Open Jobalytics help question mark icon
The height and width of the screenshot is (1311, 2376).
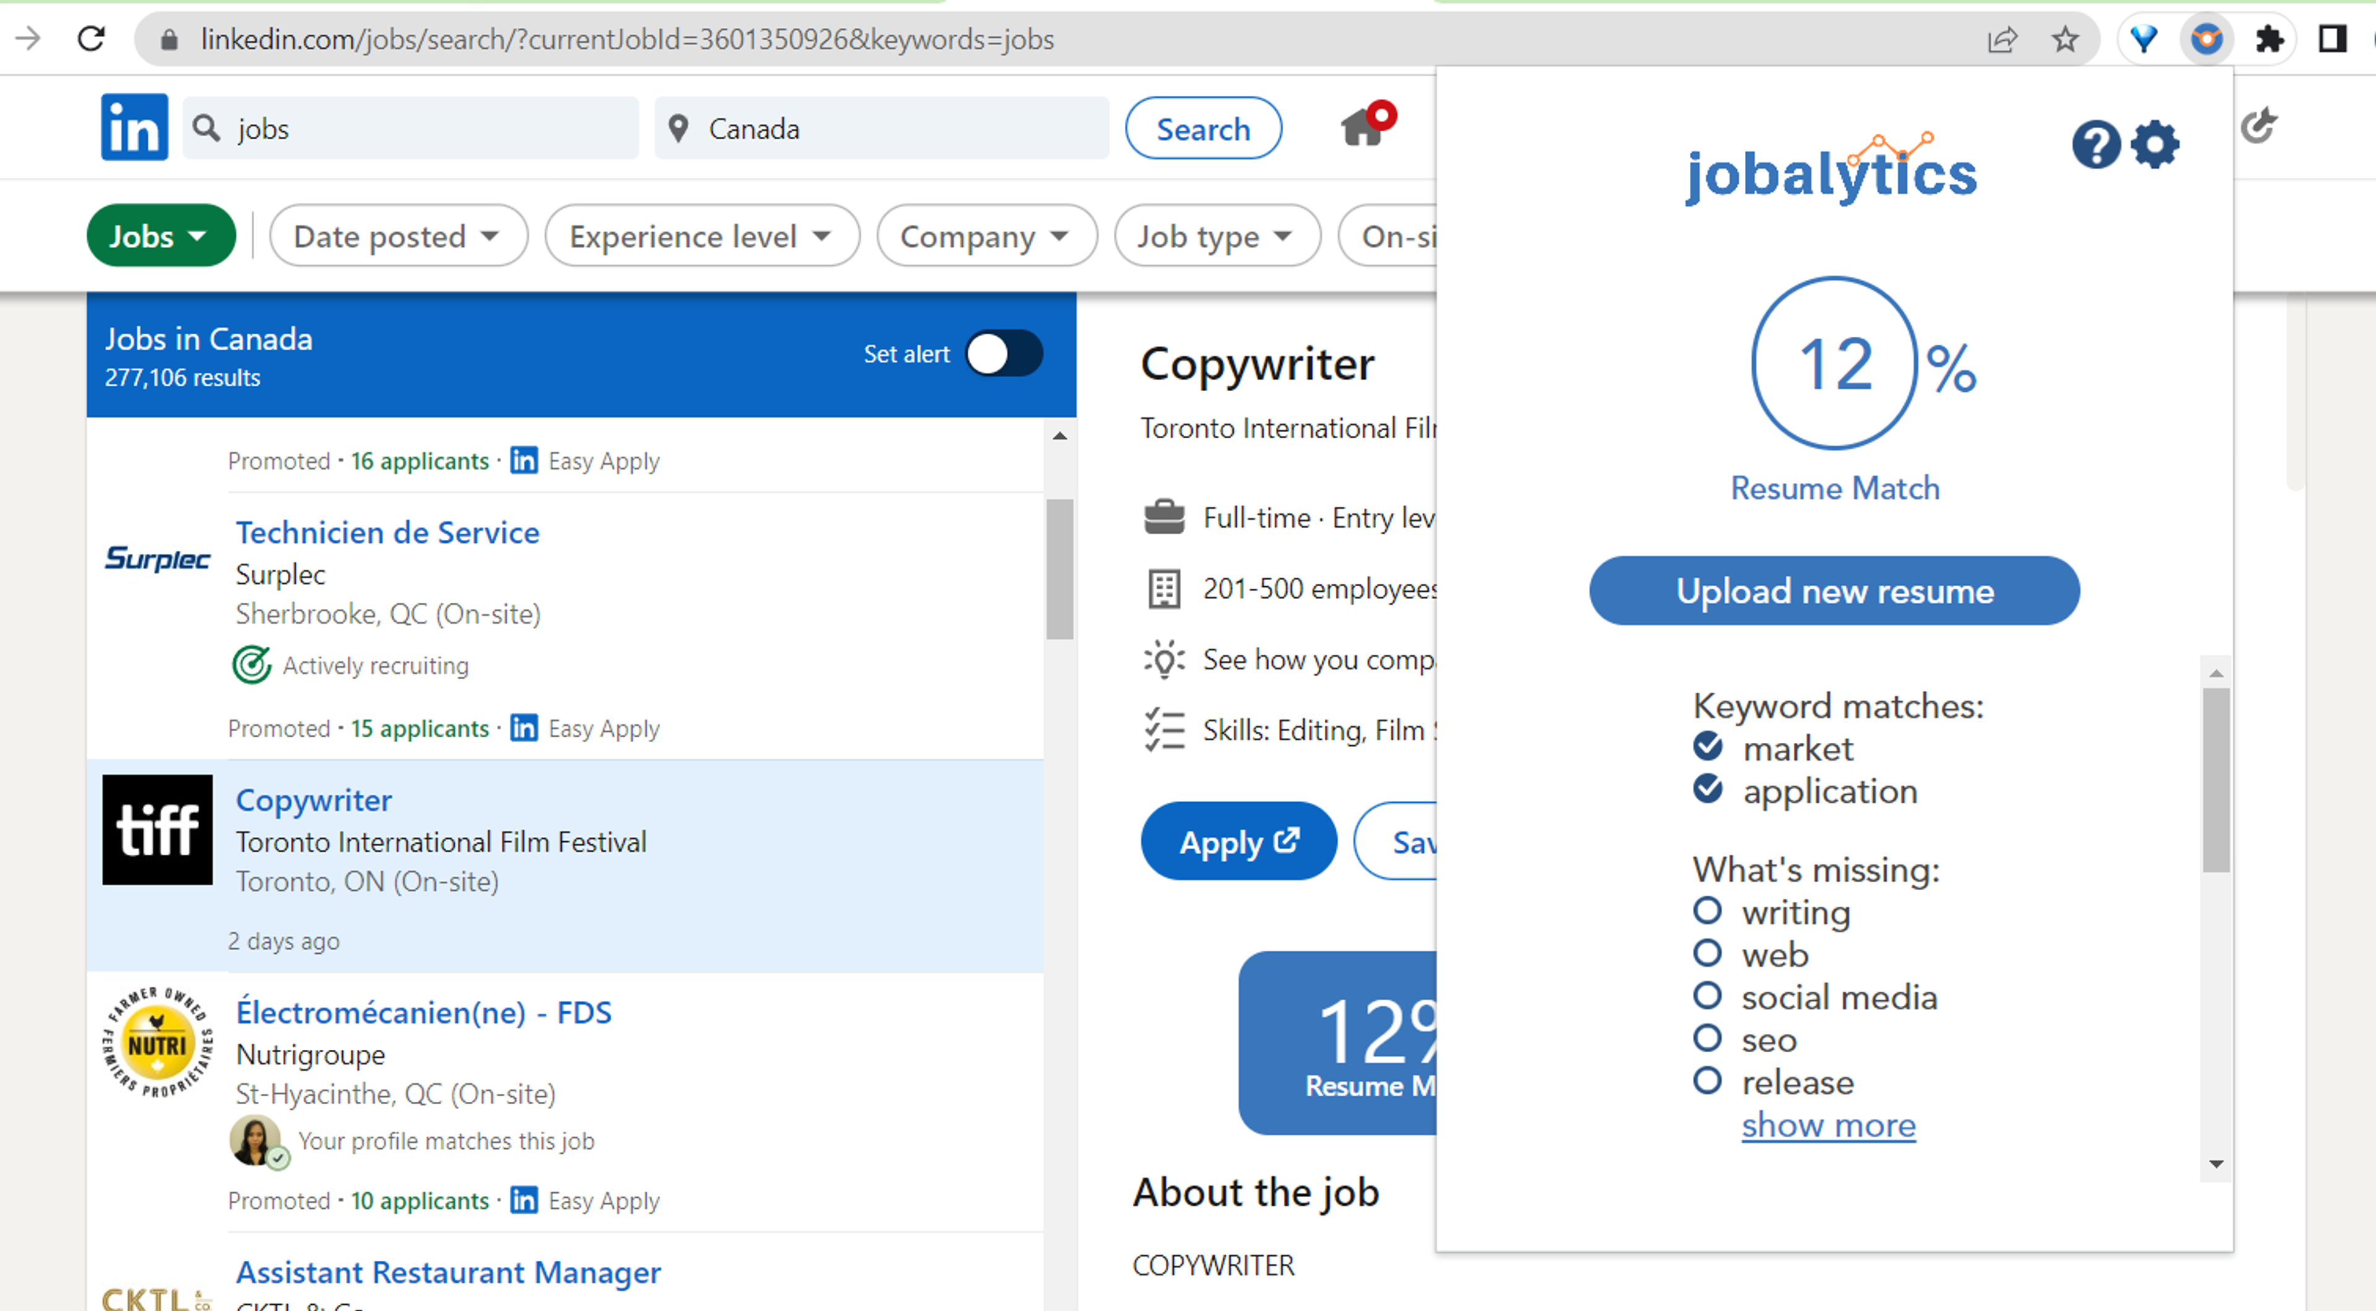coord(2094,145)
